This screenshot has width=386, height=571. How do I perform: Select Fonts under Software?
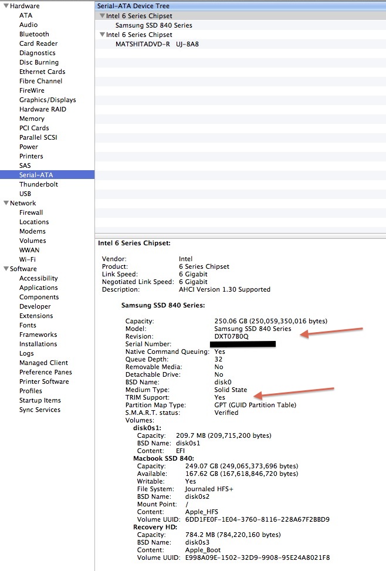tap(28, 325)
